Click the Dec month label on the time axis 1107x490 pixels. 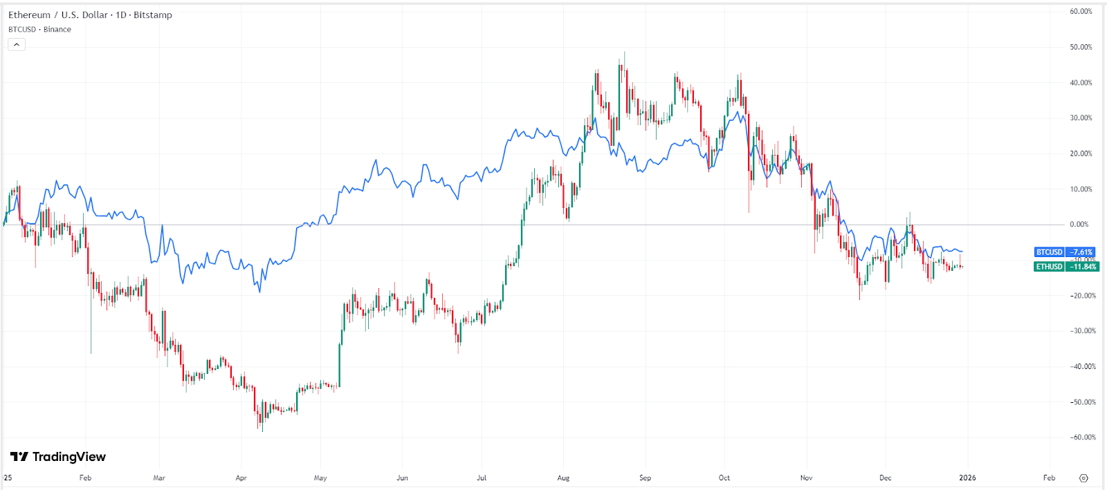(886, 478)
